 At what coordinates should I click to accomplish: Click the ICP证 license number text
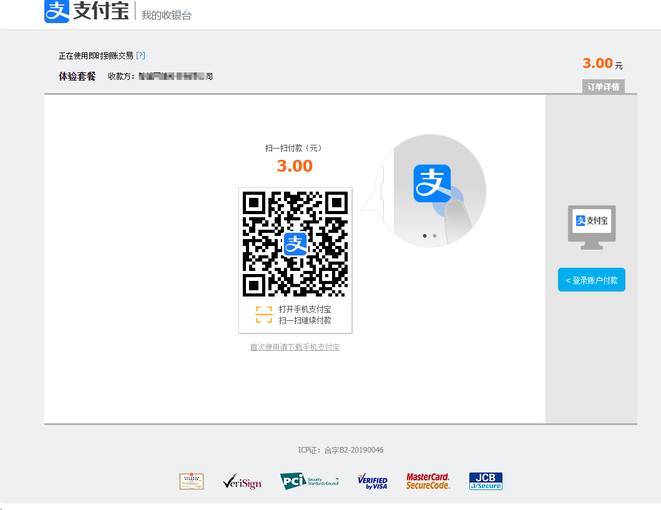(341, 449)
